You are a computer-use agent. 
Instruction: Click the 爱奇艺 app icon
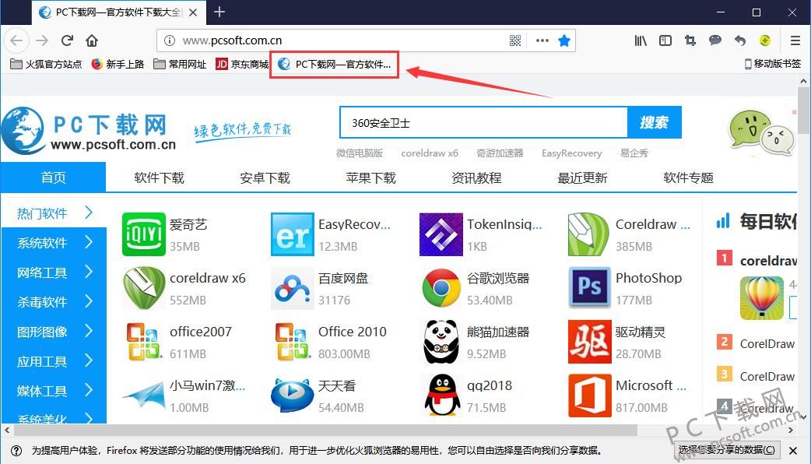pyautogui.click(x=144, y=234)
